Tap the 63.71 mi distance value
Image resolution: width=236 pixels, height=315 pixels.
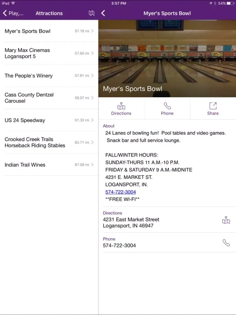(82, 142)
